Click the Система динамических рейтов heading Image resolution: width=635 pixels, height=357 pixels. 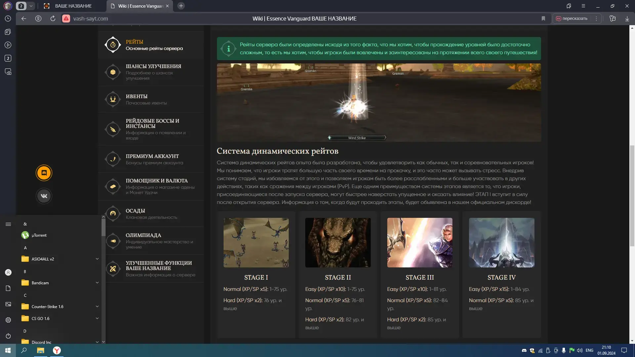click(x=277, y=151)
